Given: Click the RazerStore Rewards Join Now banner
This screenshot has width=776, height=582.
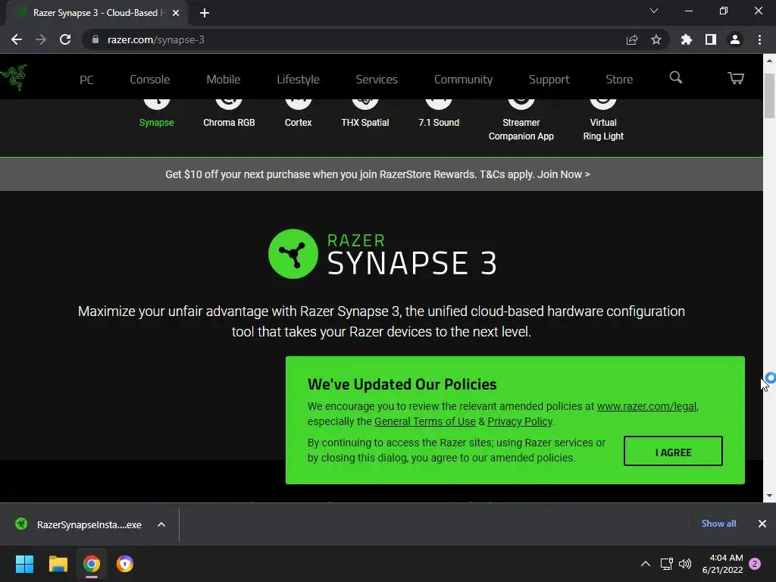Looking at the screenshot, I should click(x=377, y=174).
